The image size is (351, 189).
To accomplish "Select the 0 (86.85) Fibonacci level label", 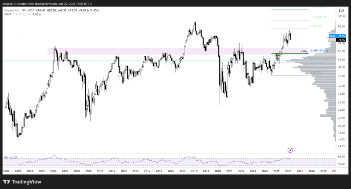I will (x=316, y=26).
